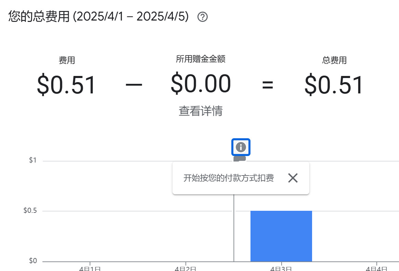Click the 所用赠金金额 label
This screenshot has width=399, height=271.
[201, 59]
